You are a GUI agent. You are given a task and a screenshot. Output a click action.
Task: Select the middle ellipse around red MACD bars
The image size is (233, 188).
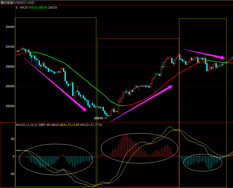pos(139,148)
